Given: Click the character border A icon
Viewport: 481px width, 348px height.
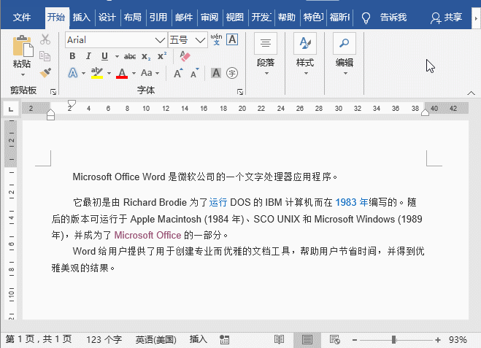Looking at the screenshot, I should click(232, 39).
